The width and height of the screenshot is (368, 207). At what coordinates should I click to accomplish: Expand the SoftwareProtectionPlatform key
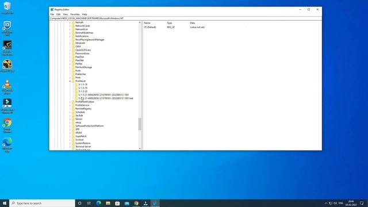click(x=70, y=126)
